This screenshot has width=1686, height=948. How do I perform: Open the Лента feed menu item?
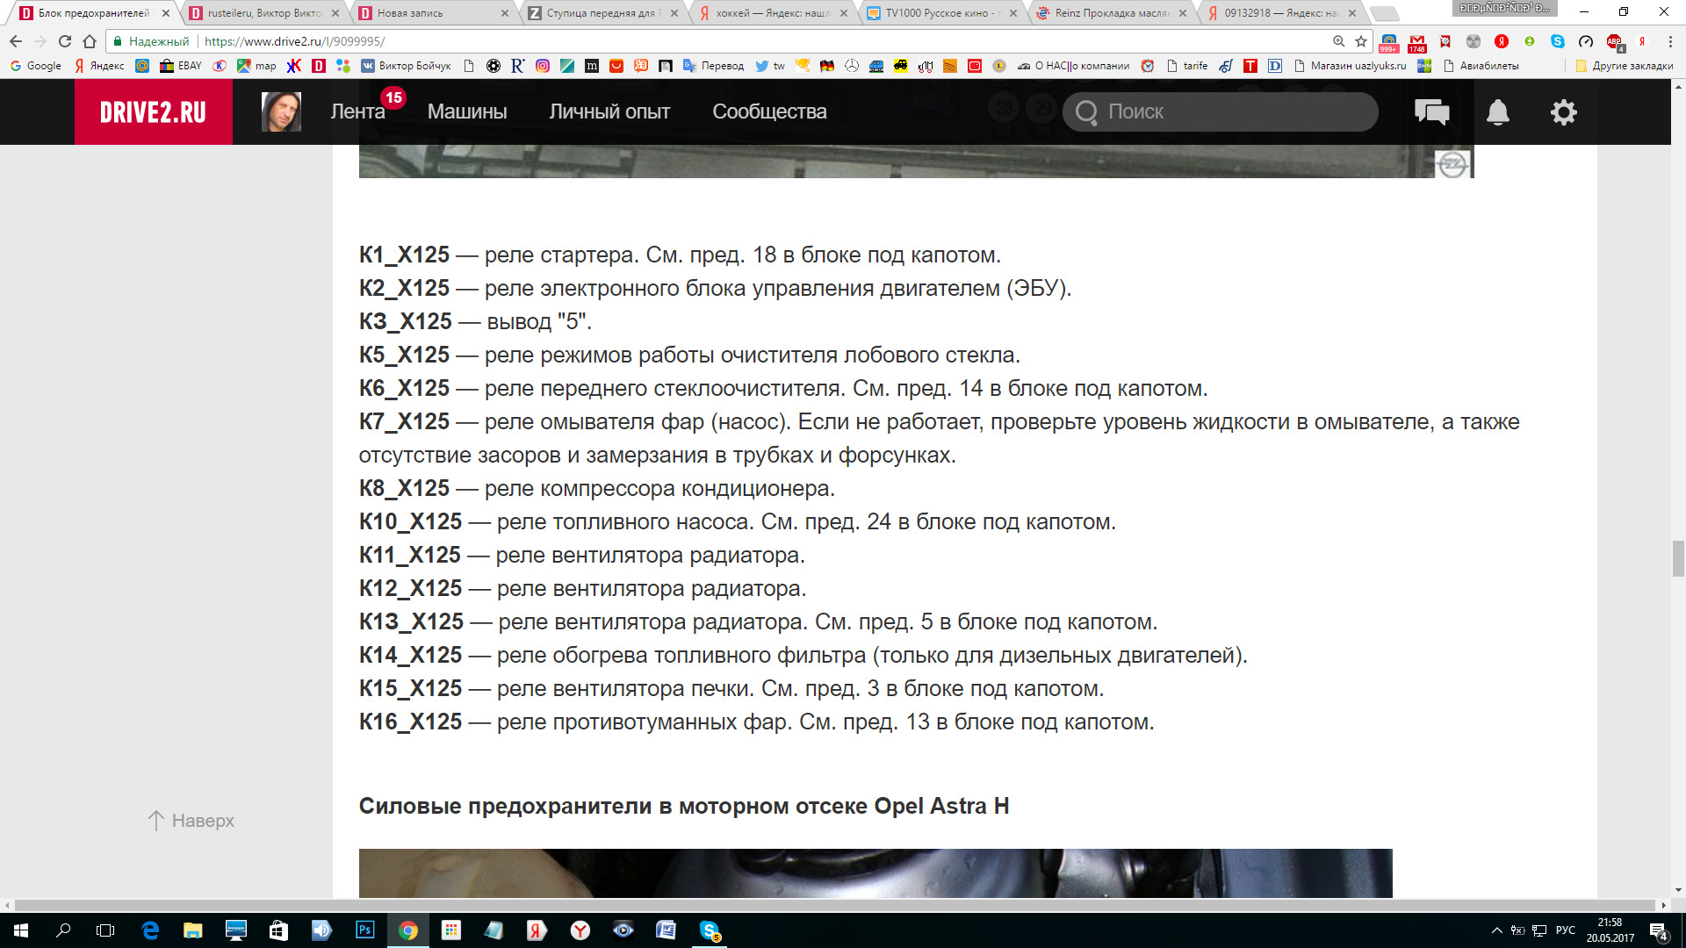[x=357, y=112]
